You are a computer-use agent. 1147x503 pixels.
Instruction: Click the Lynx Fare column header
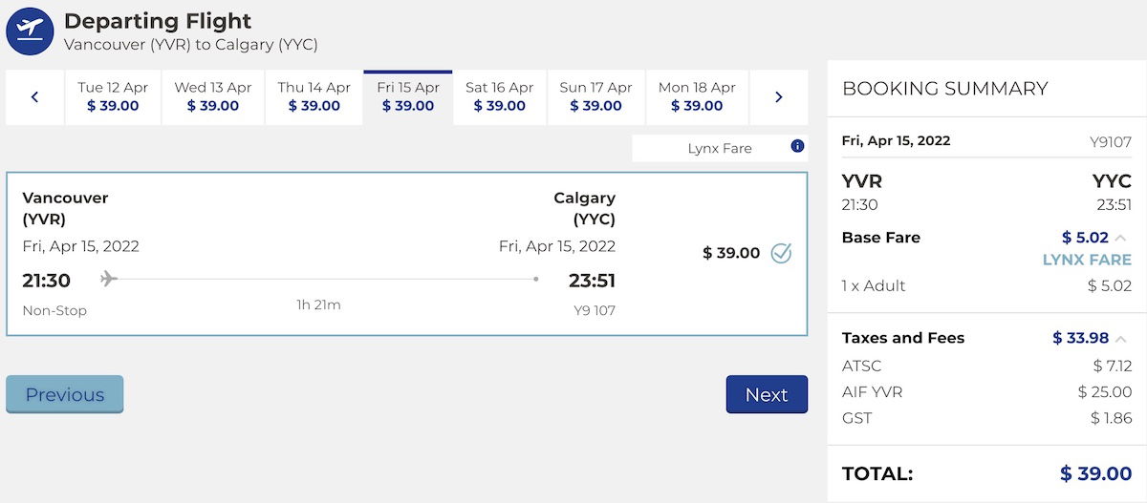tap(720, 148)
